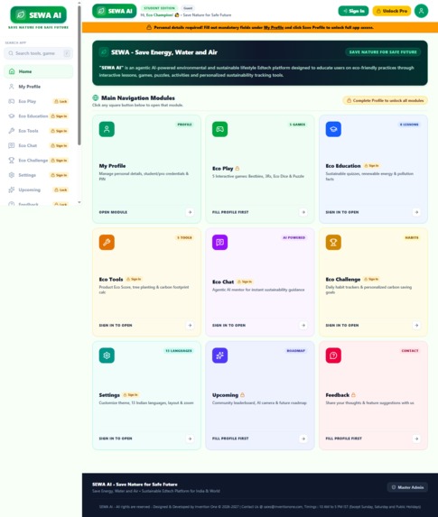Click the CONTACT tag on Feedback card
The height and width of the screenshot is (517, 438).
[x=410, y=350]
